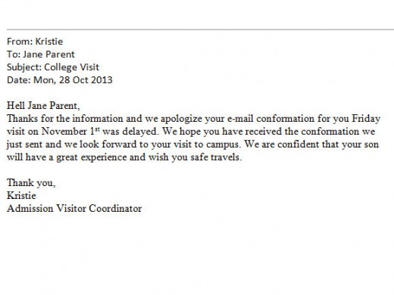Click the word 'campus' in the body
Screen dimensions: 394x295
(x=222, y=144)
